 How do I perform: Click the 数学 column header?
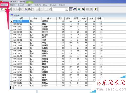pos(68,18)
